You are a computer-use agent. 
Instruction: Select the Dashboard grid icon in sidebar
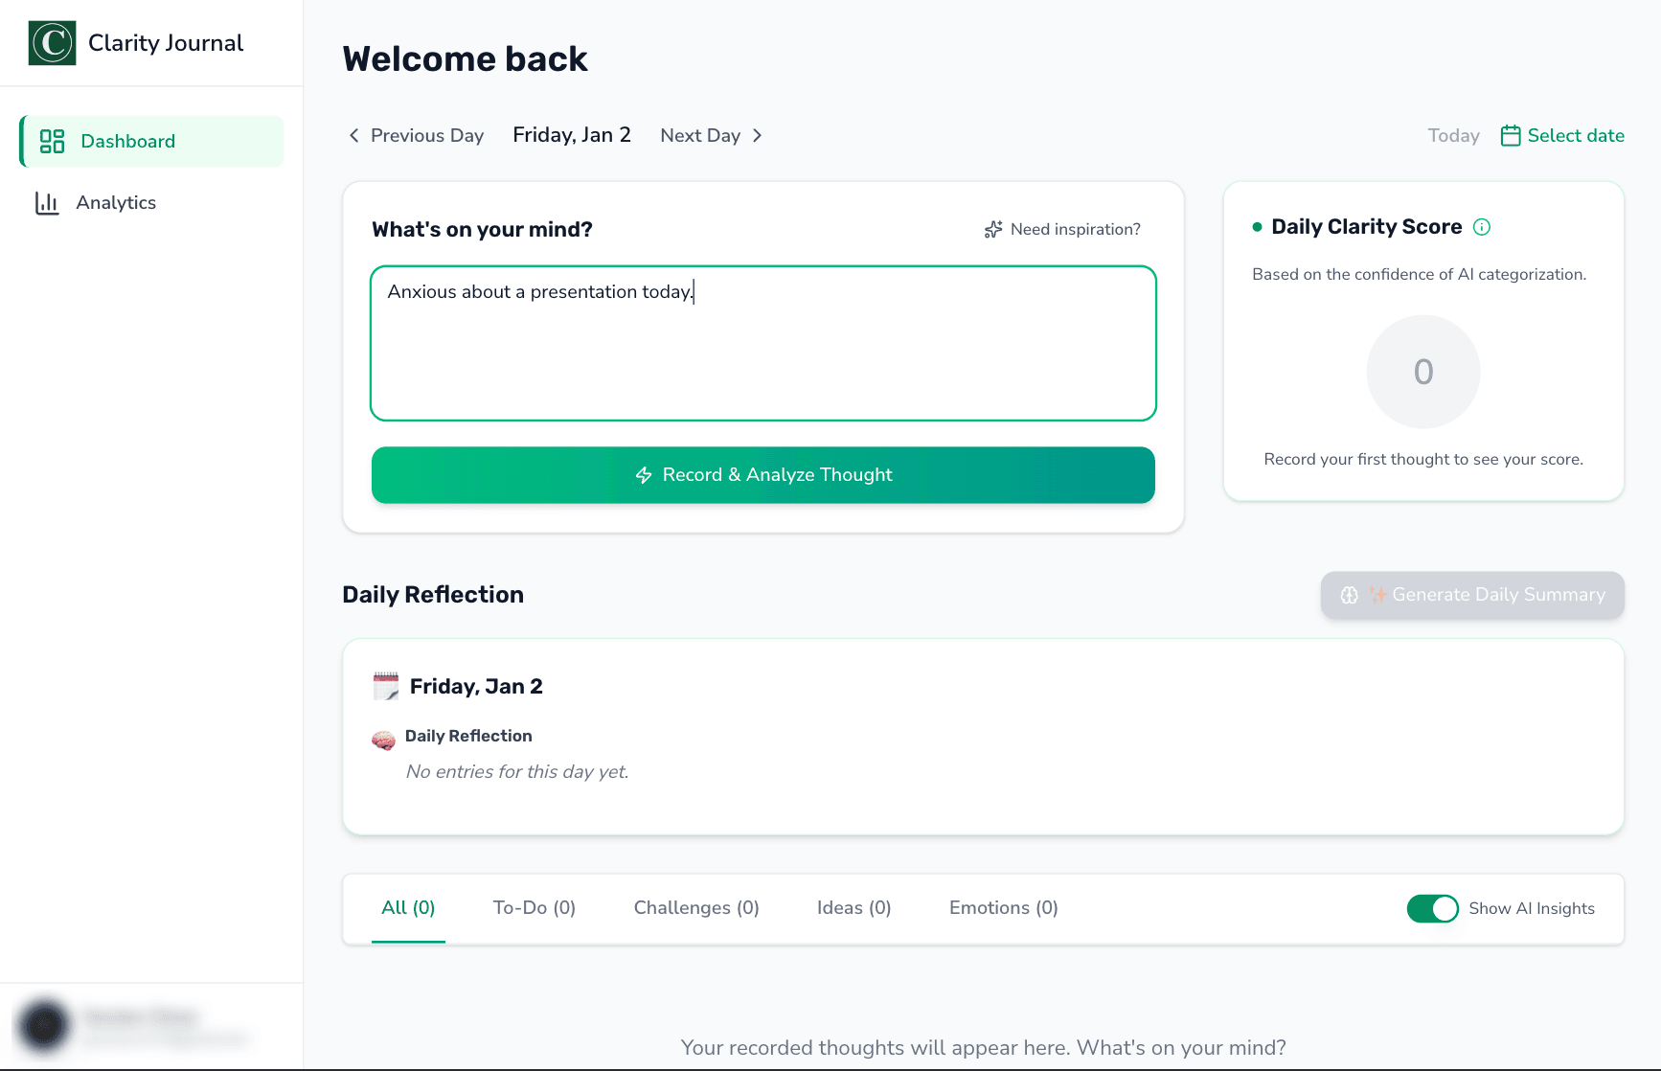point(51,141)
